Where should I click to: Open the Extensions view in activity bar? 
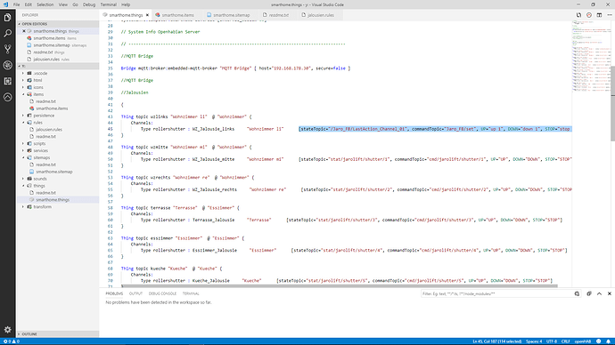coord(7,81)
